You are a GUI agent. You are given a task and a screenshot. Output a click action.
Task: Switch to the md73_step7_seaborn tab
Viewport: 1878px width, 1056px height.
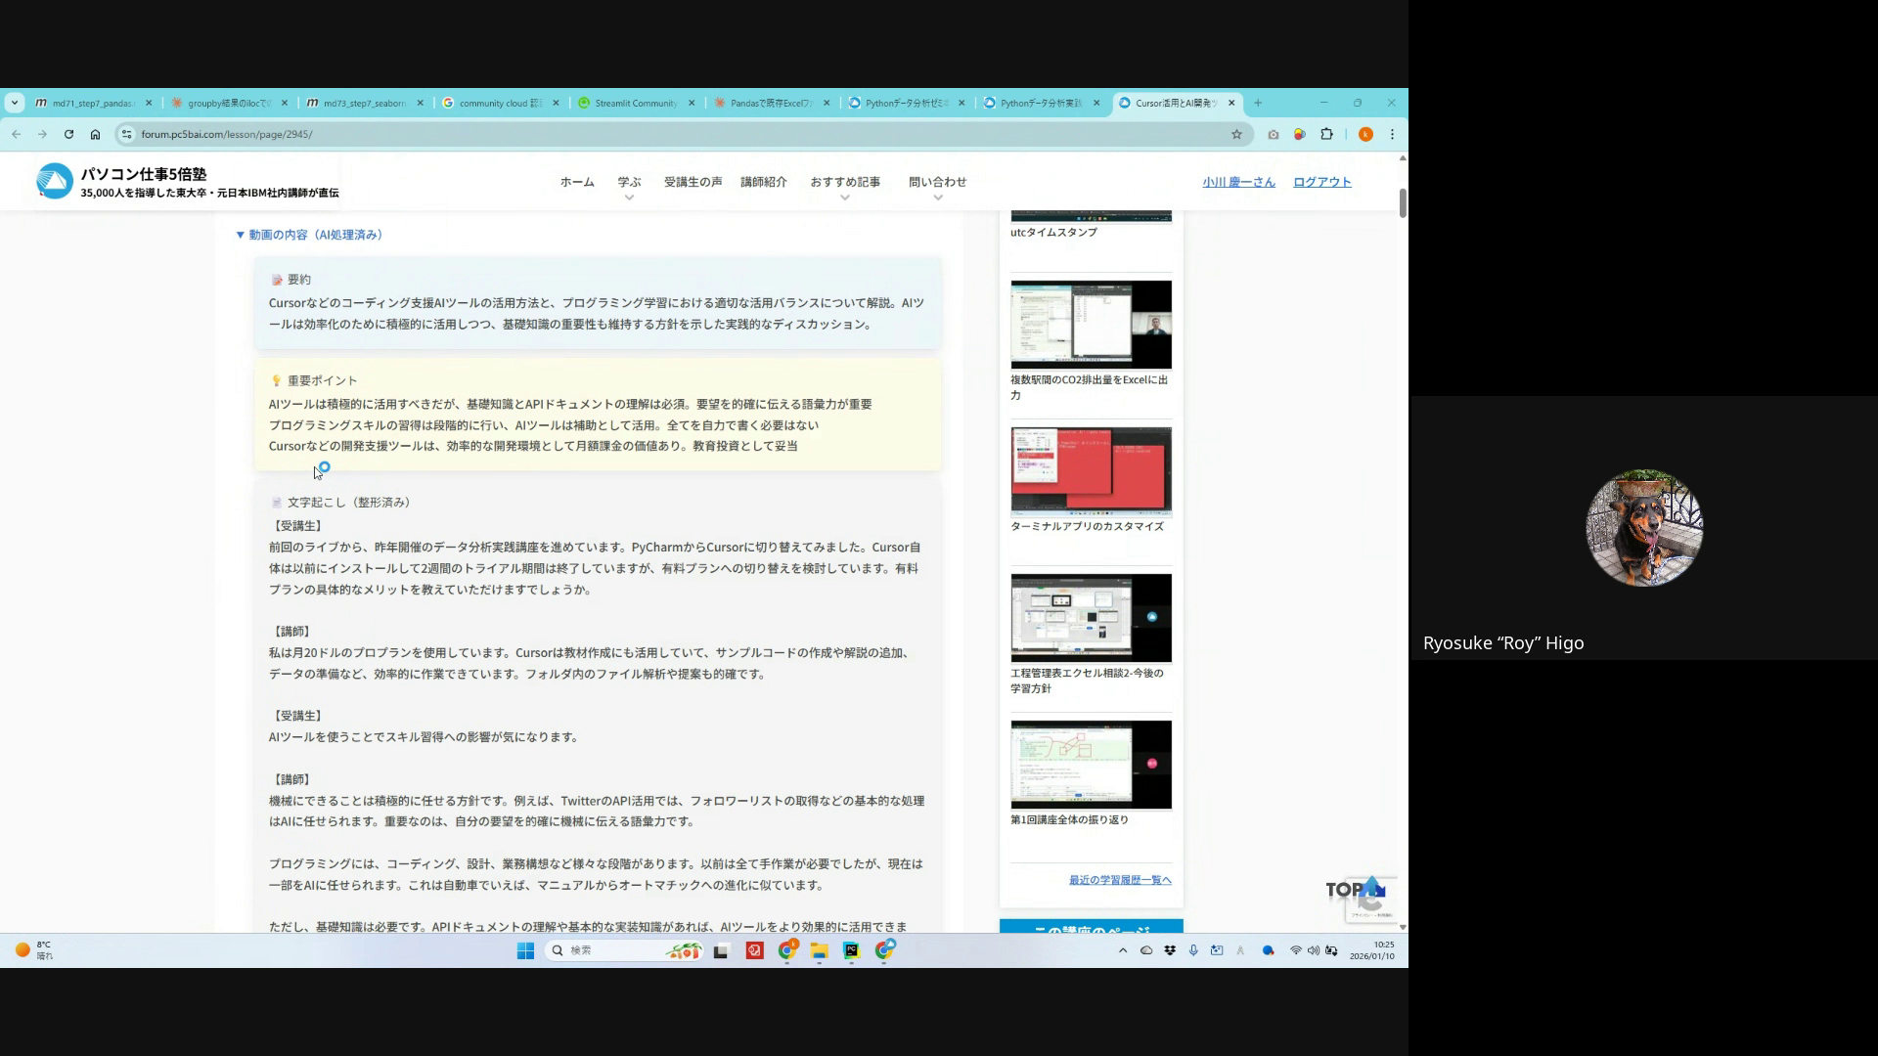[x=364, y=103]
